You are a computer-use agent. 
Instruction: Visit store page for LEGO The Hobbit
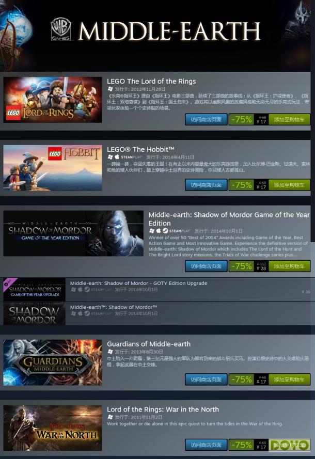206,185
